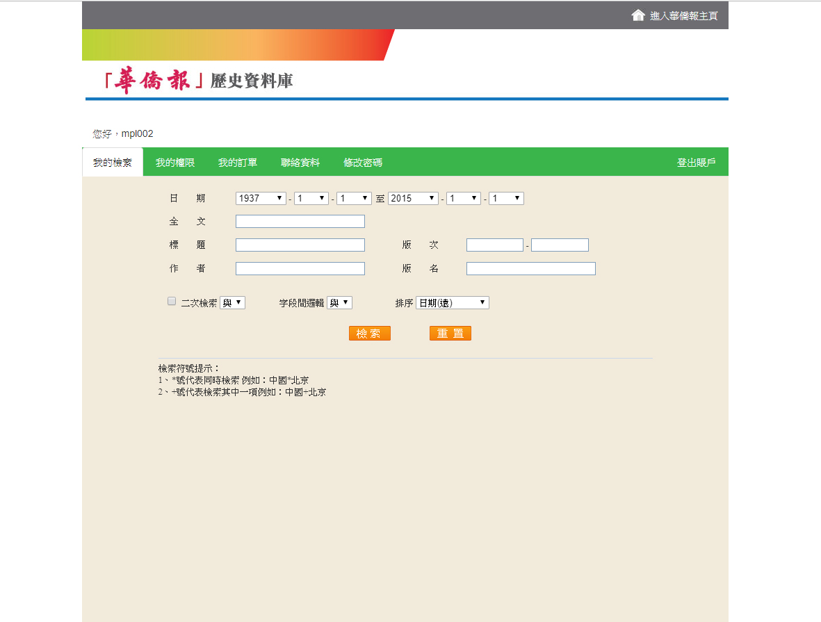Click the home icon in top bar
Viewport: 821px width, 622px height.
tap(637, 15)
